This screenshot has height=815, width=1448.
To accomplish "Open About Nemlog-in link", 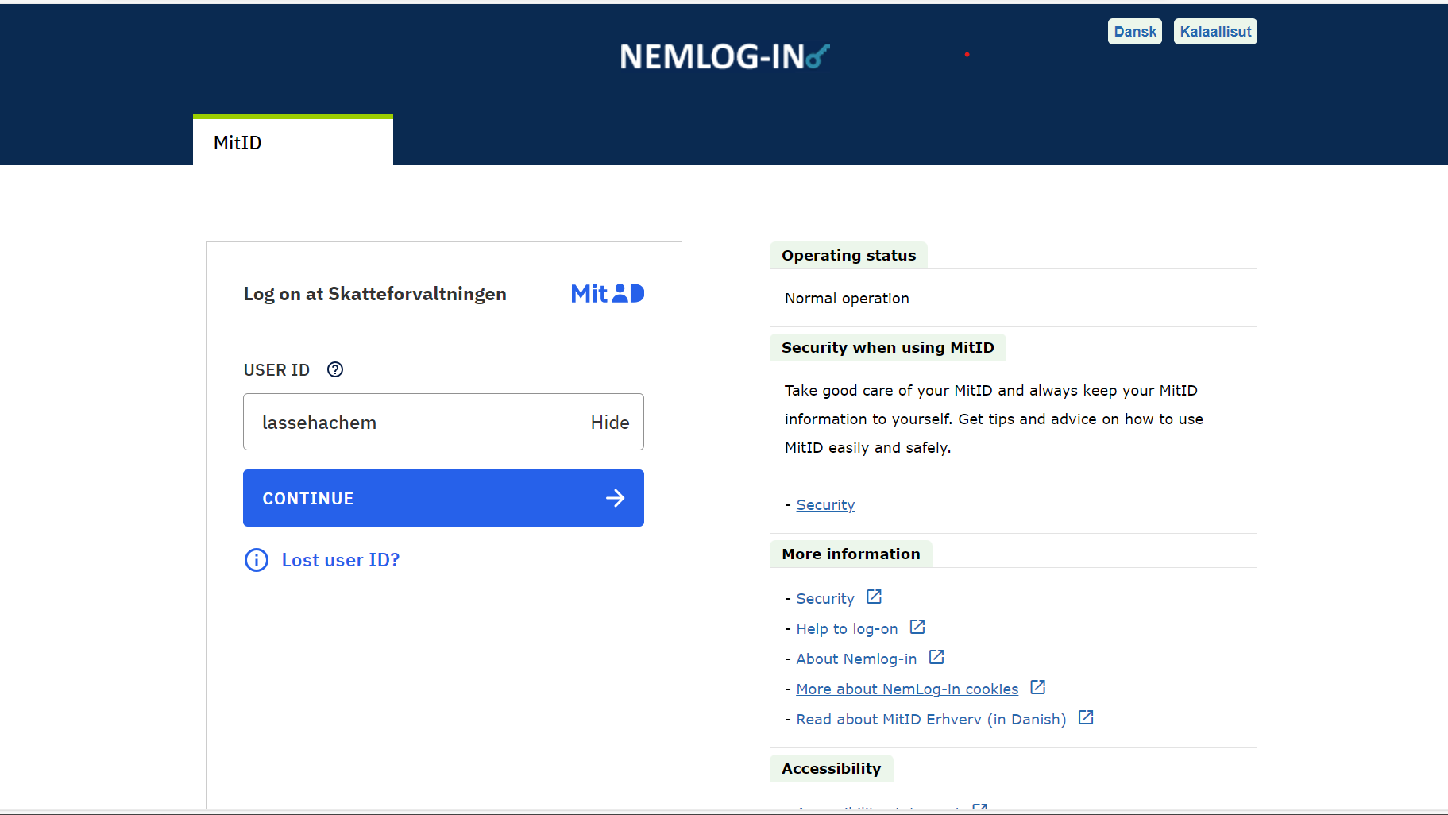I will (856, 659).
